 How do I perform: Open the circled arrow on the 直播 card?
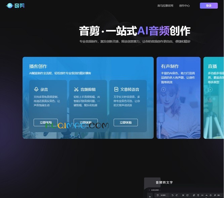pyautogui.click(x=210, y=90)
